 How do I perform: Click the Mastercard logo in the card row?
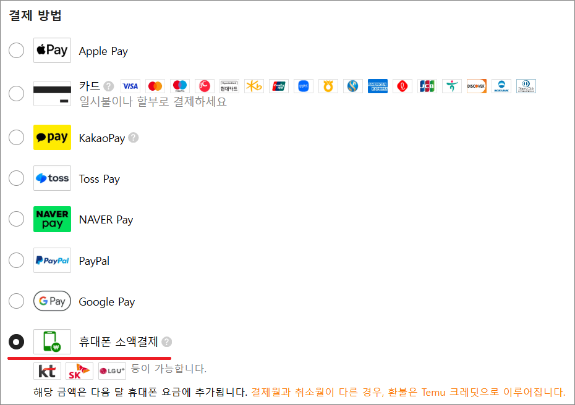(x=155, y=86)
